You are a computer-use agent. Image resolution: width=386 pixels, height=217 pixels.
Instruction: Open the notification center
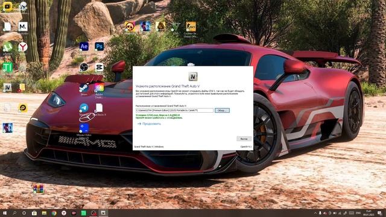379,213
